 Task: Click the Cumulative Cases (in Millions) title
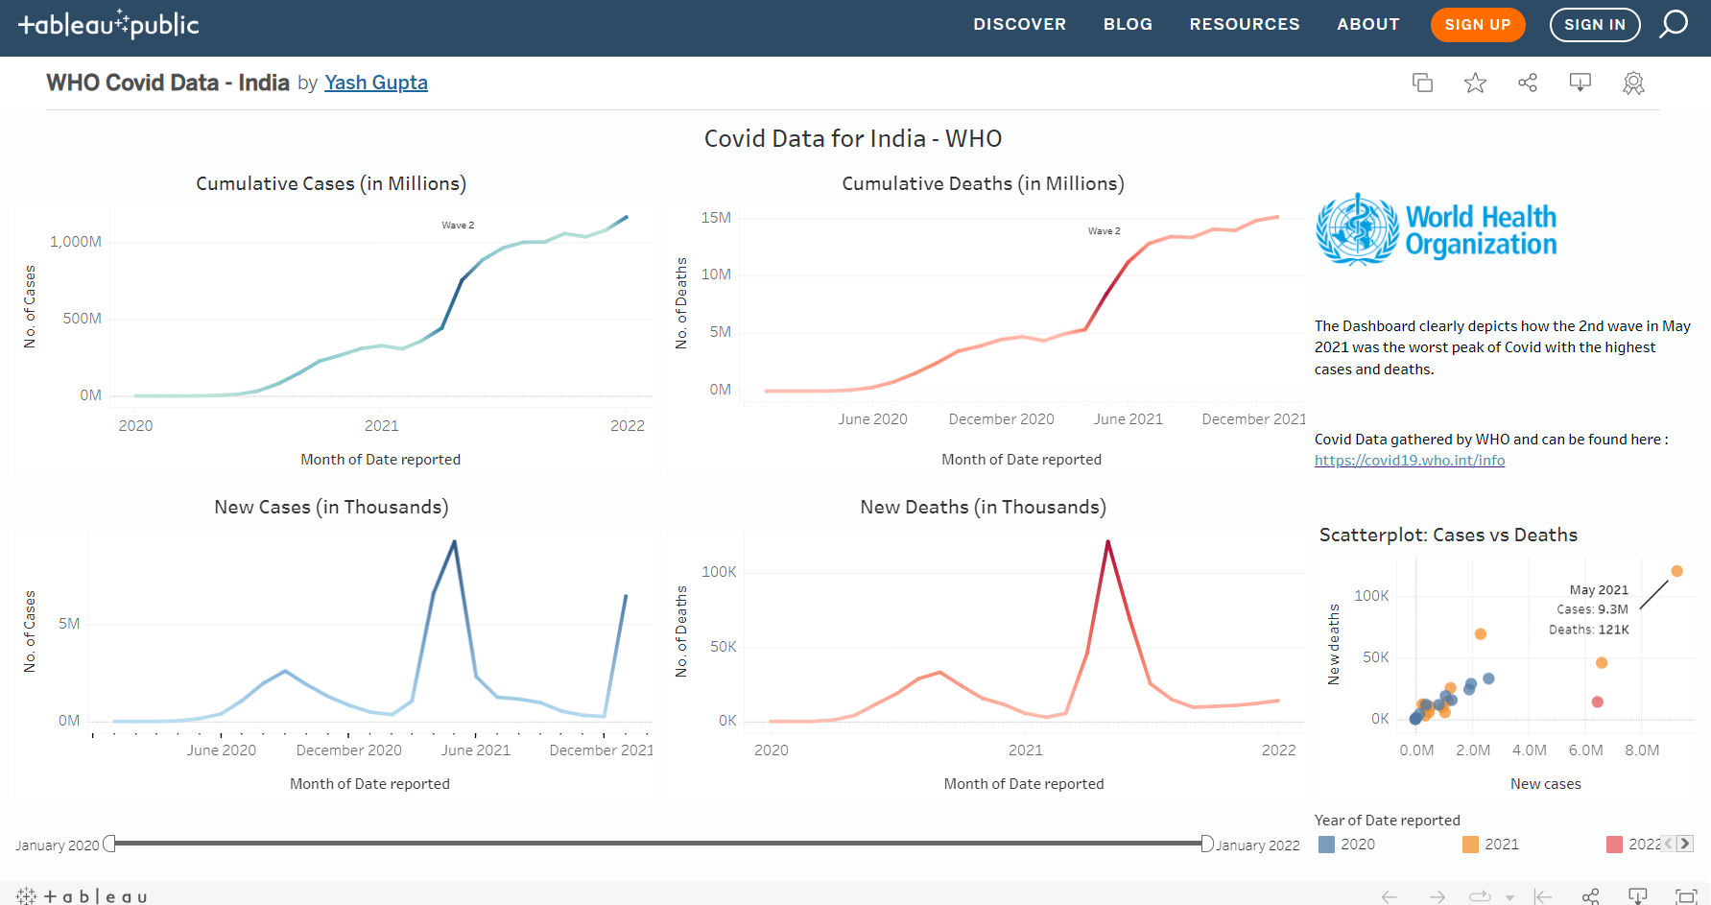coord(331,183)
